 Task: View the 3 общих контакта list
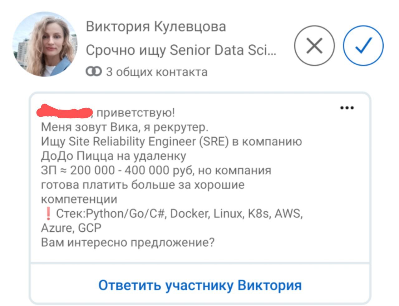click(x=156, y=72)
